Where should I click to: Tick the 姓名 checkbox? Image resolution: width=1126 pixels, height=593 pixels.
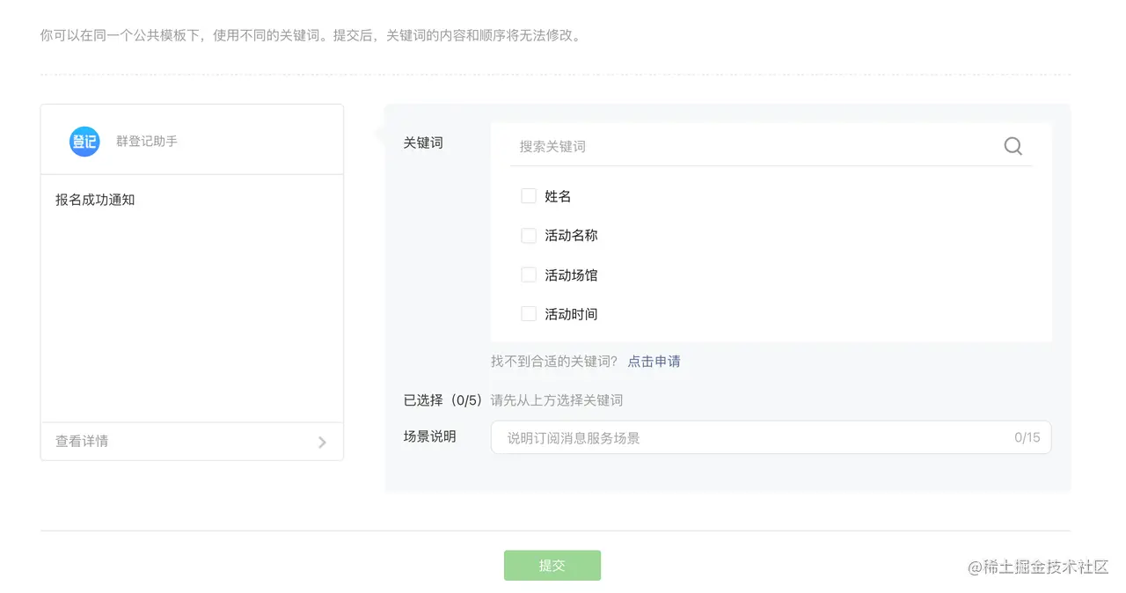pos(529,196)
